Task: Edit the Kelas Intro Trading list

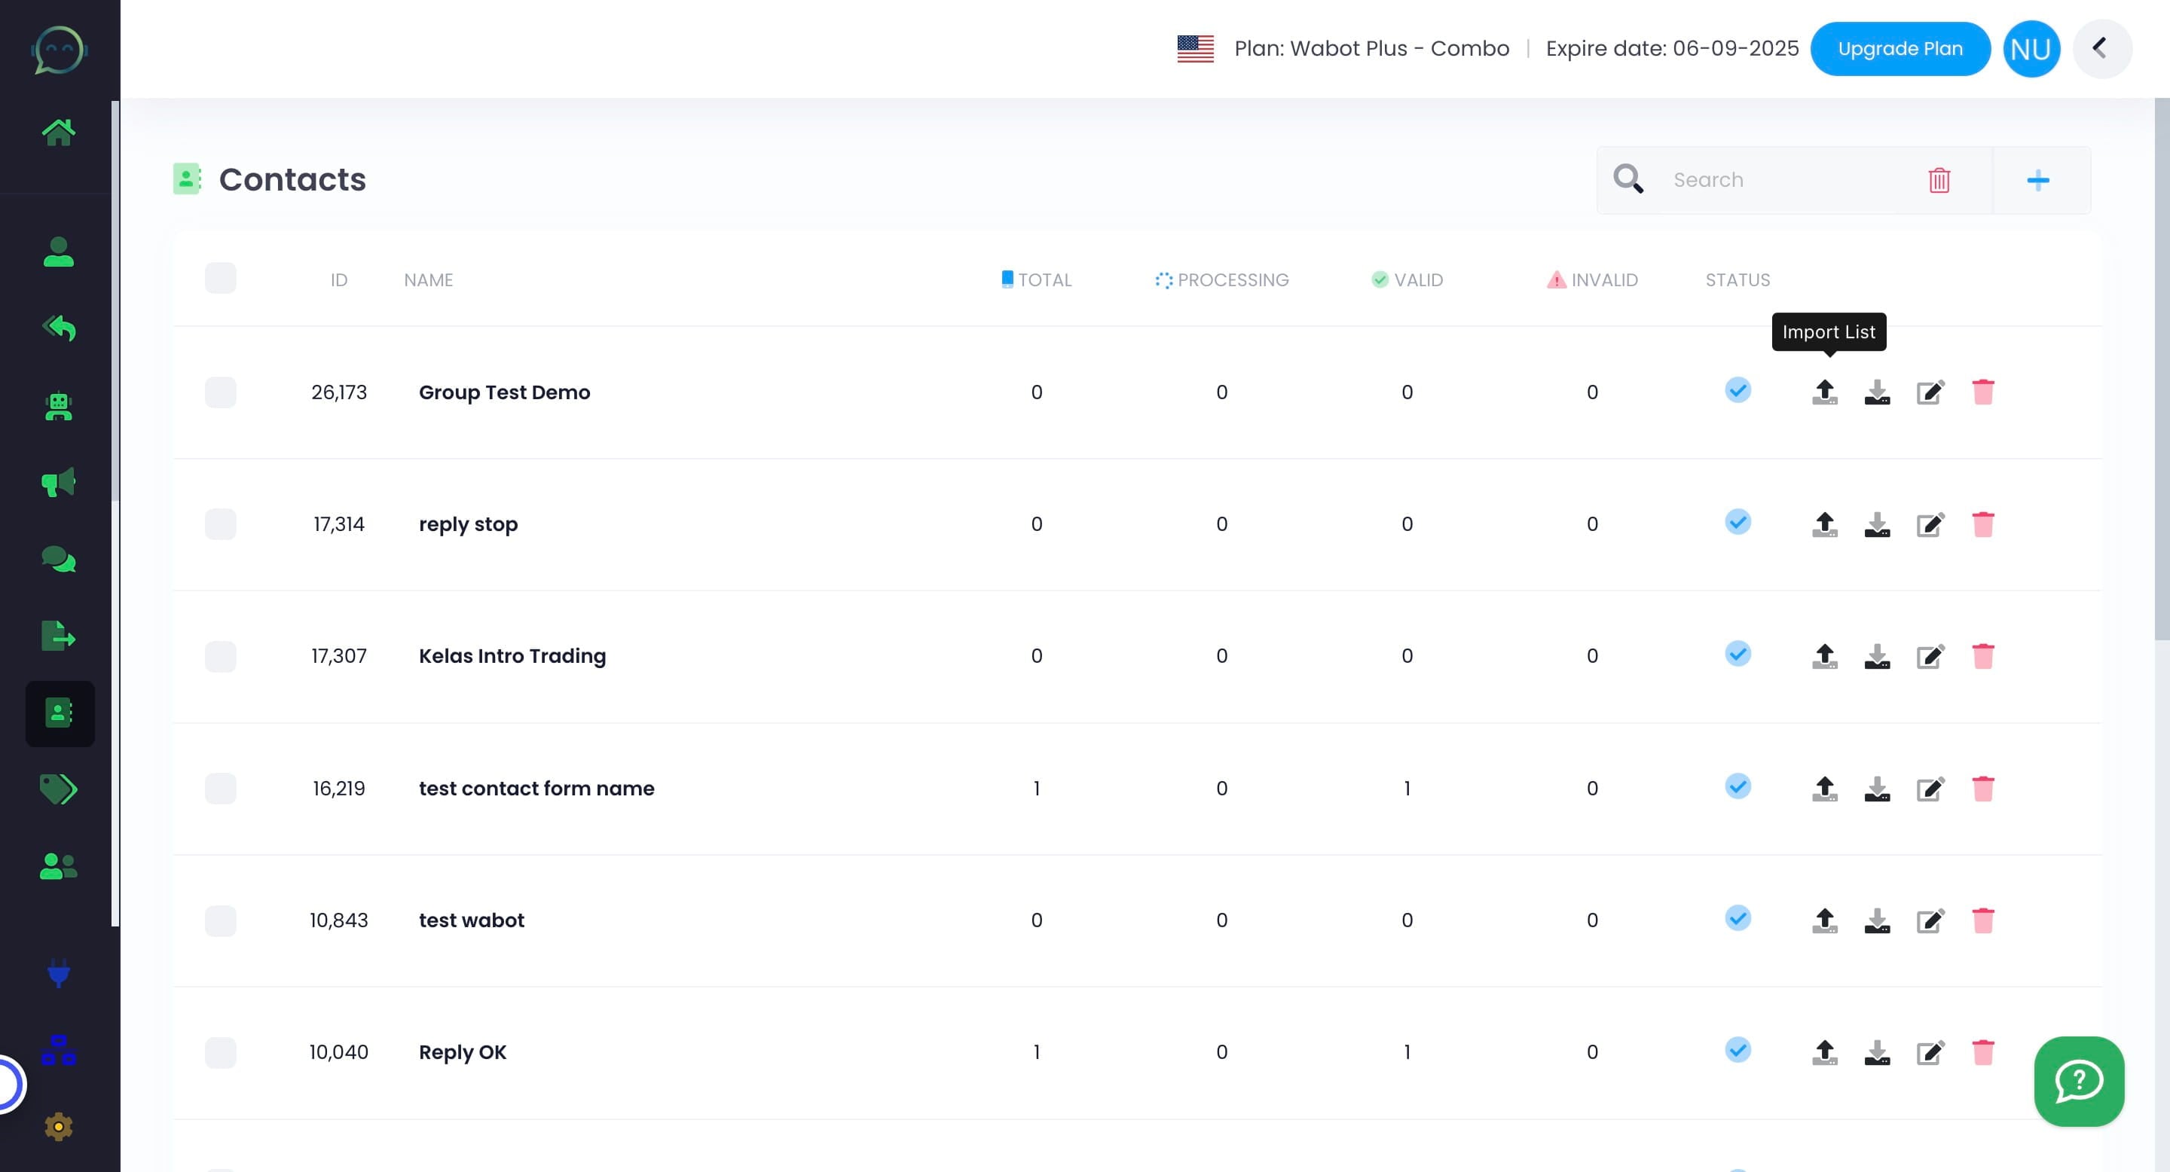Action: (1930, 657)
